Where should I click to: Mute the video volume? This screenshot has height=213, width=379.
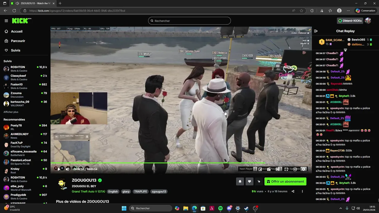point(68,169)
